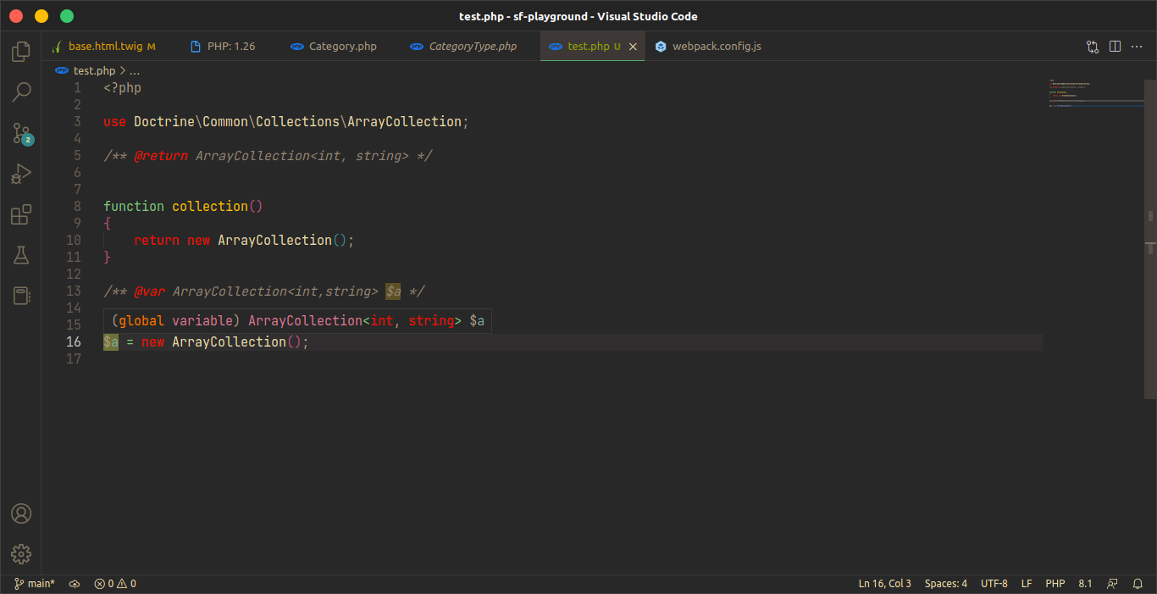Viewport: 1157px width, 594px height.
Task: Open Accounts menu in activity bar
Action: click(x=21, y=514)
